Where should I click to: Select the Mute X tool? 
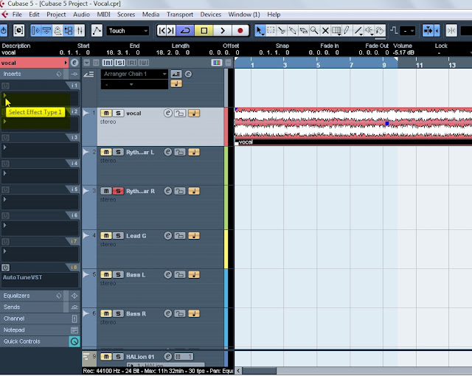point(325,30)
